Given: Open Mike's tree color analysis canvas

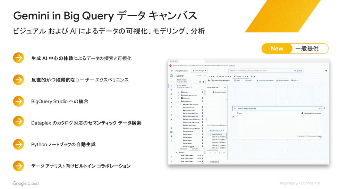Looking at the screenshot, I should click(192, 128).
